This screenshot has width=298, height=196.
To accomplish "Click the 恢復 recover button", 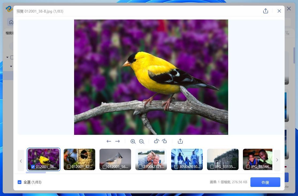I will coord(265,182).
